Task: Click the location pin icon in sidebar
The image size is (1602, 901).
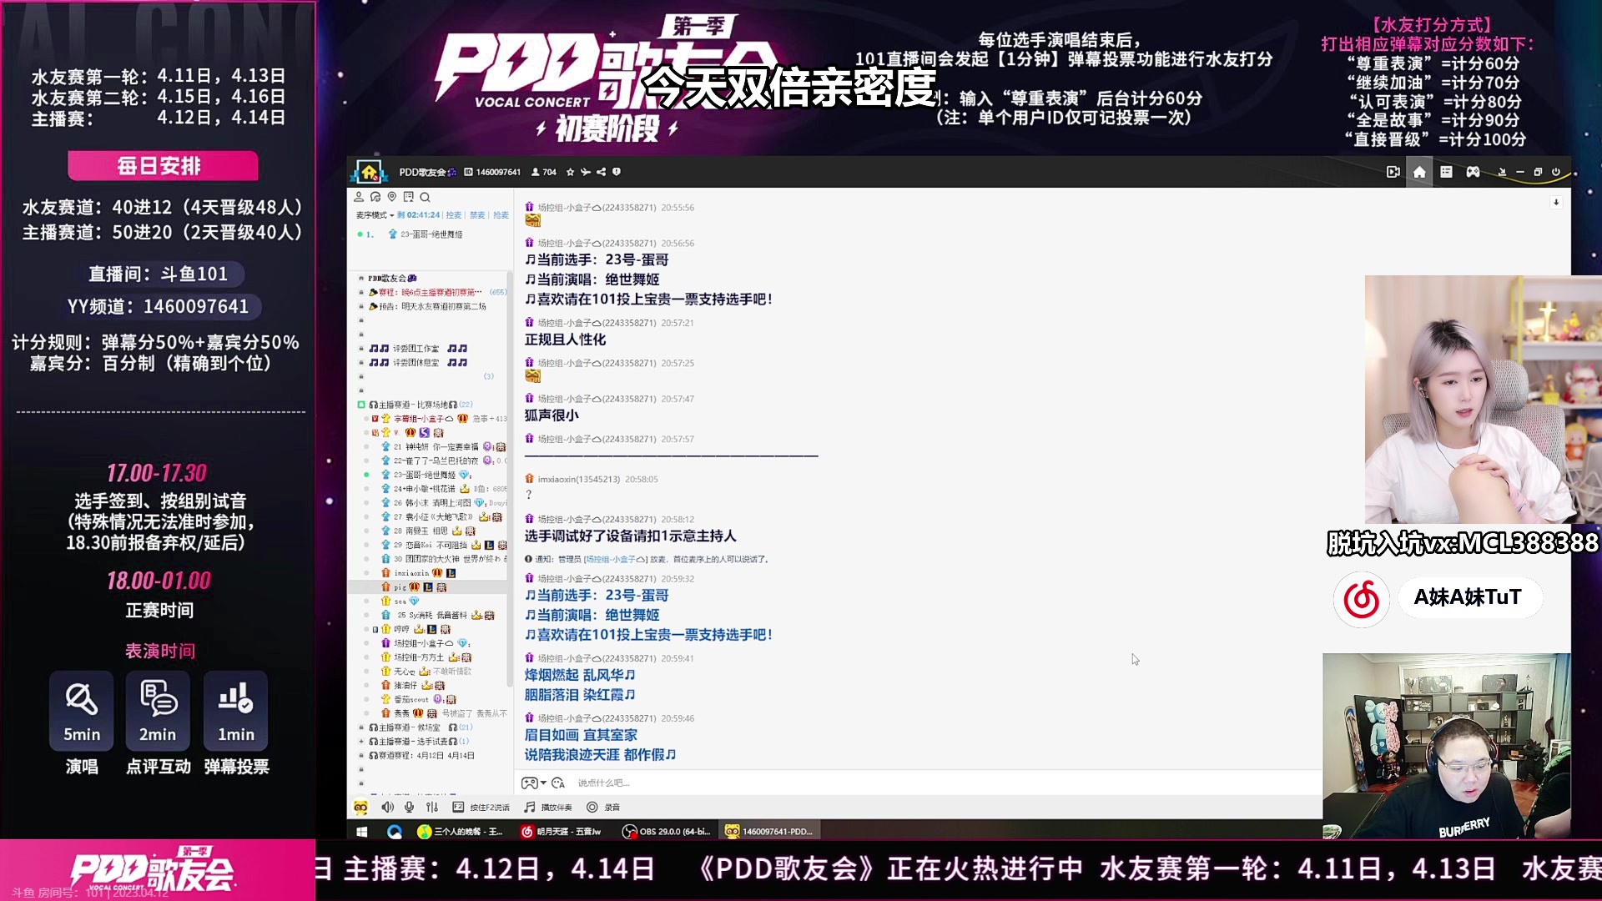Action: [x=391, y=197]
